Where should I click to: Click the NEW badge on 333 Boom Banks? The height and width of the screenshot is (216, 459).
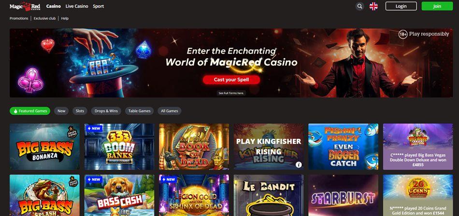94,128
